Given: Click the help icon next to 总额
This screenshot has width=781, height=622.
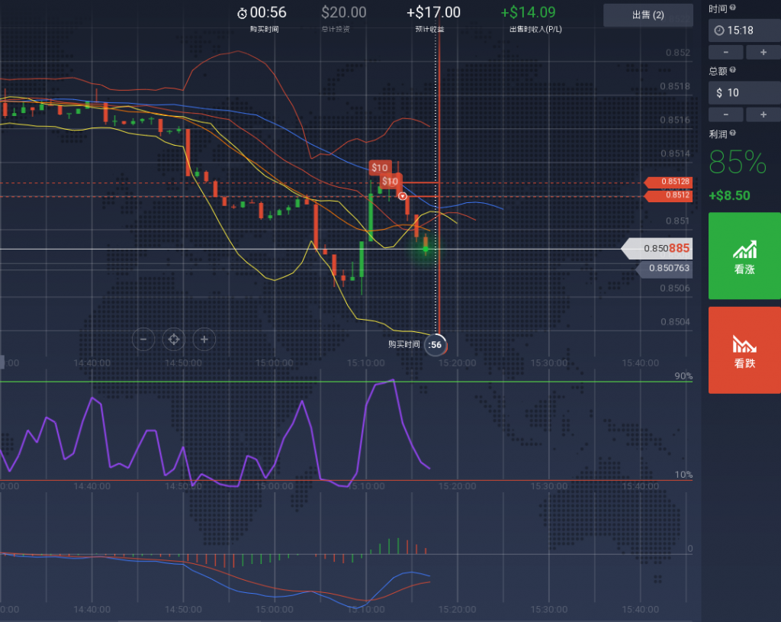Looking at the screenshot, I should (733, 70).
